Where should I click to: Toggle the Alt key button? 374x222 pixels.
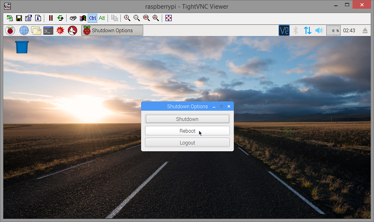[102, 18]
